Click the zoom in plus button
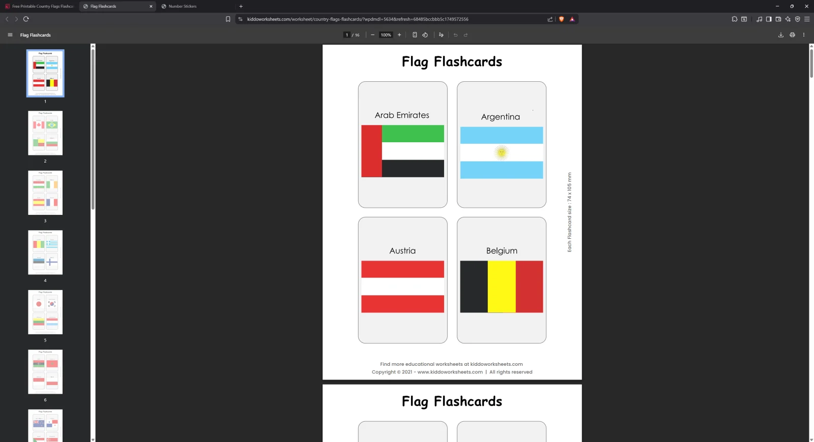Image resolution: width=814 pixels, height=442 pixels. pyautogui.click(x=399, y=35)
